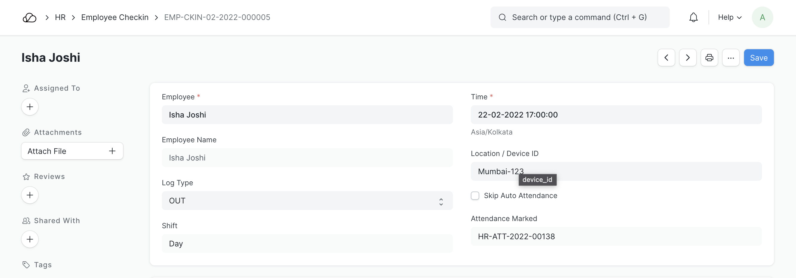
Task: Click the Save button
Action: pos(758,58)
